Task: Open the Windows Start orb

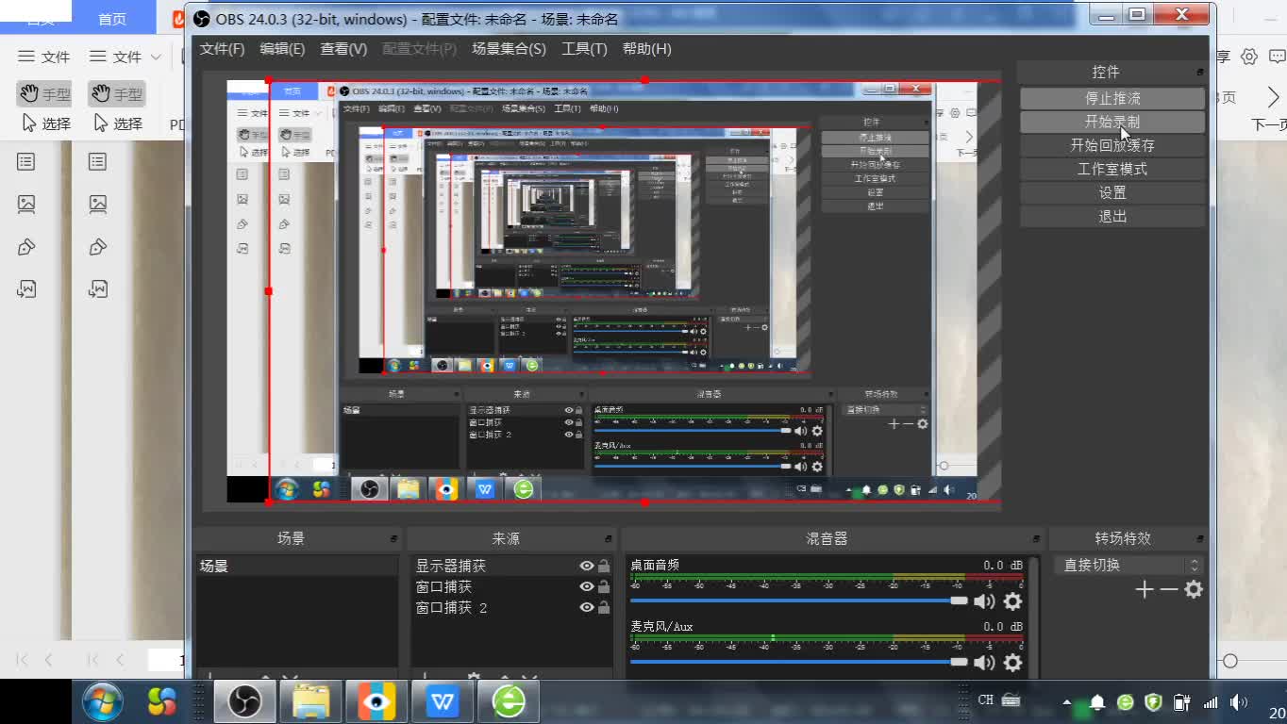Action: pos(102,702)
